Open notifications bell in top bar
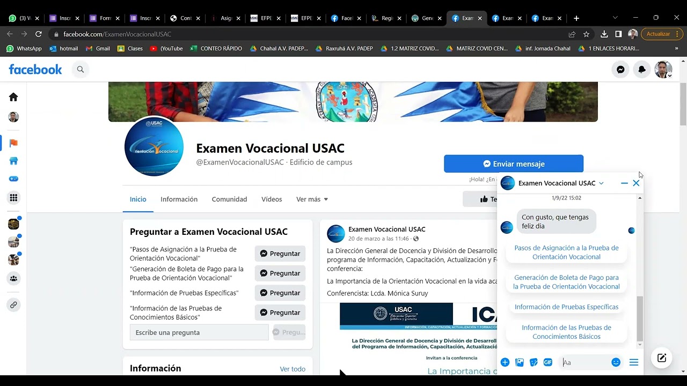The width and height of the screenshot is (687, 386). click(x=642, y=70)
